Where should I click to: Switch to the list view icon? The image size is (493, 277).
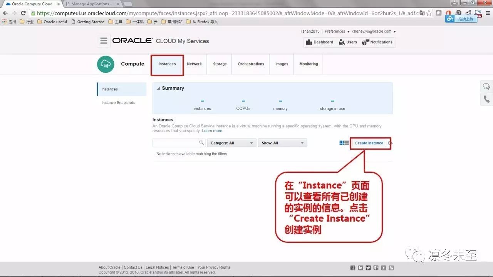347,143
